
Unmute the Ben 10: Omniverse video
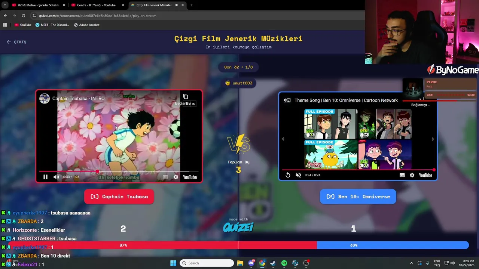point(298,175)
